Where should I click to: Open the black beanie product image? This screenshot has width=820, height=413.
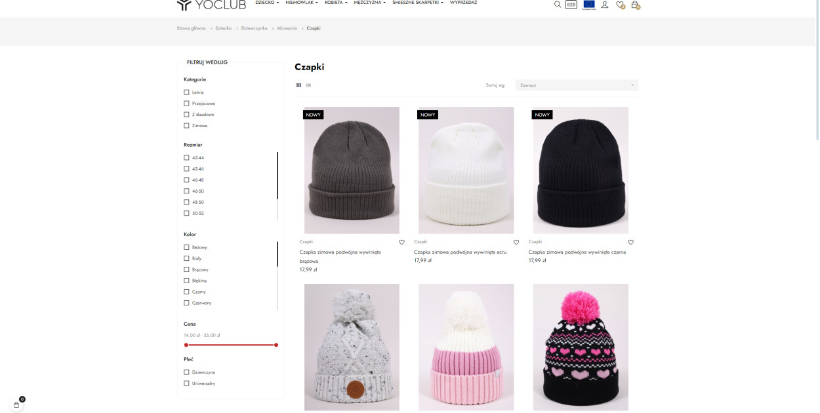(x=581, y=170)
